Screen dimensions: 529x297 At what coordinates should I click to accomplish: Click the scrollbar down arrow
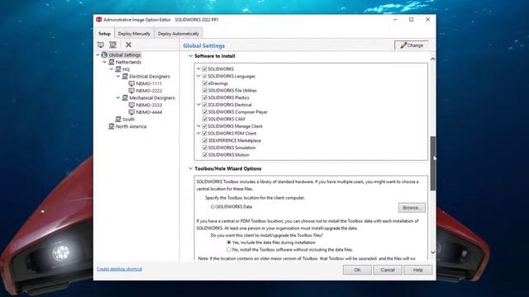click(x=433, y=252)
